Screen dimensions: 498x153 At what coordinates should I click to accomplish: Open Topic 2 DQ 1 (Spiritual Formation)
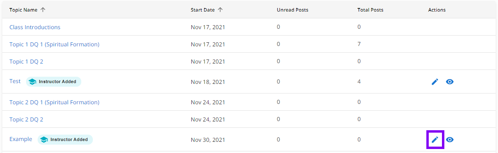click(54, 102)
